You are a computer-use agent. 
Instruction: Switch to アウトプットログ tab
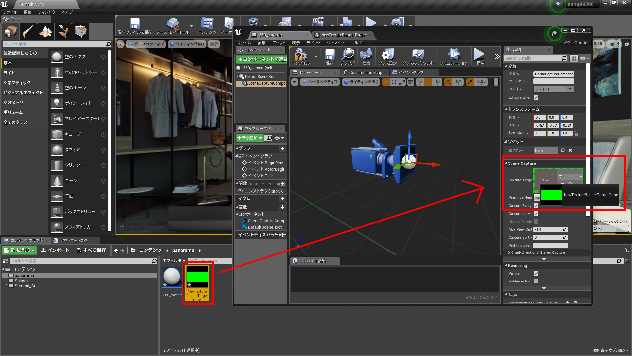point(74,240)
